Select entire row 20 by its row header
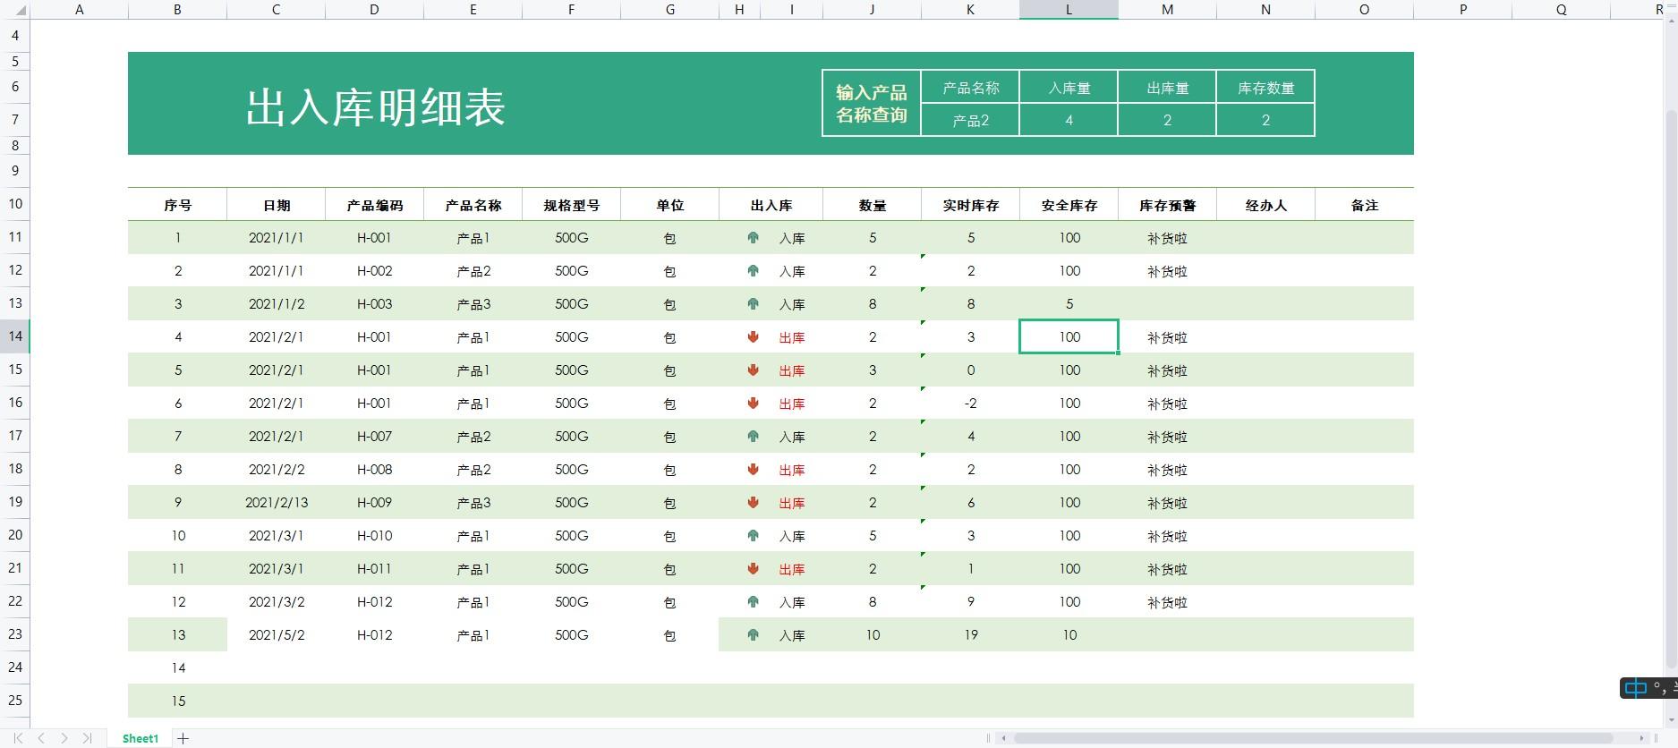 [15, 535]
